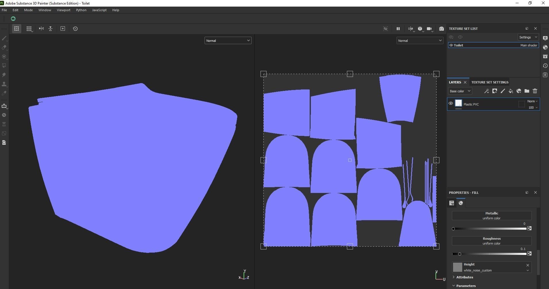Viewport: 549px width, 289px height.
Task: Click the vertical flip icon
Action: coord(51,29)
